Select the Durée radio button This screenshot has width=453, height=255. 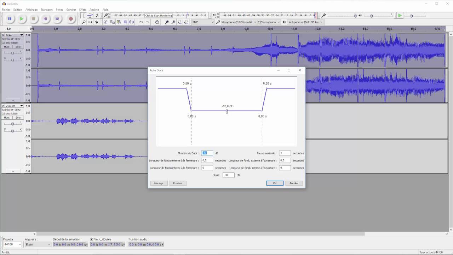[101, 239]
